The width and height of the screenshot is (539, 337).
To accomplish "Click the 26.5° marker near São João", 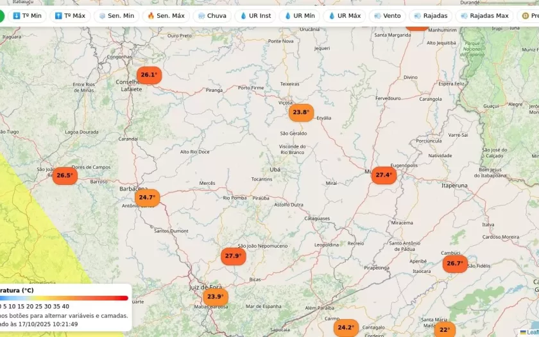I will coord(64,175).
